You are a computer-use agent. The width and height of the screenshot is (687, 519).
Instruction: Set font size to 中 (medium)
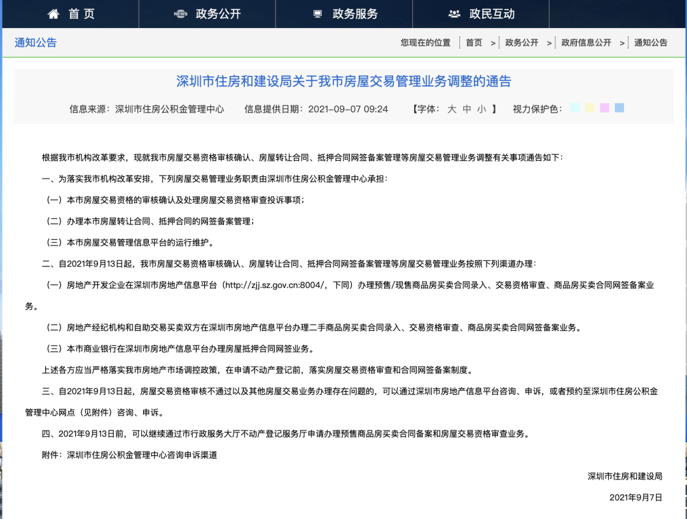point(467,109)
